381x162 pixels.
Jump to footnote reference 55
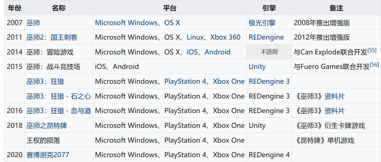pyautogui.click(x=372, y=50)
